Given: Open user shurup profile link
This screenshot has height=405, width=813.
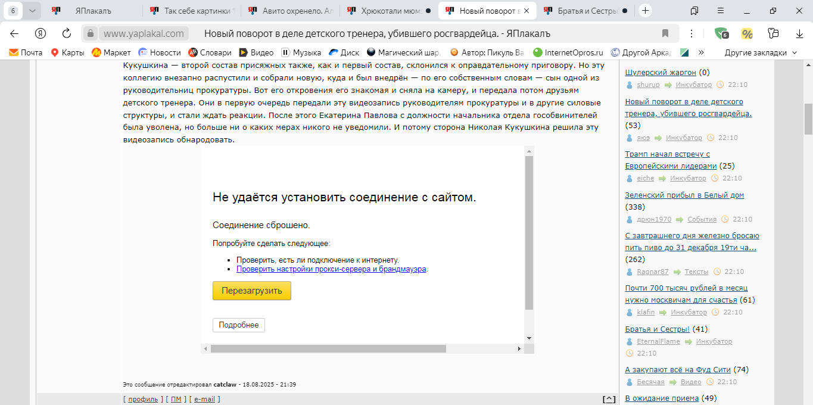Looking at the screenshot, I should 648,85.
